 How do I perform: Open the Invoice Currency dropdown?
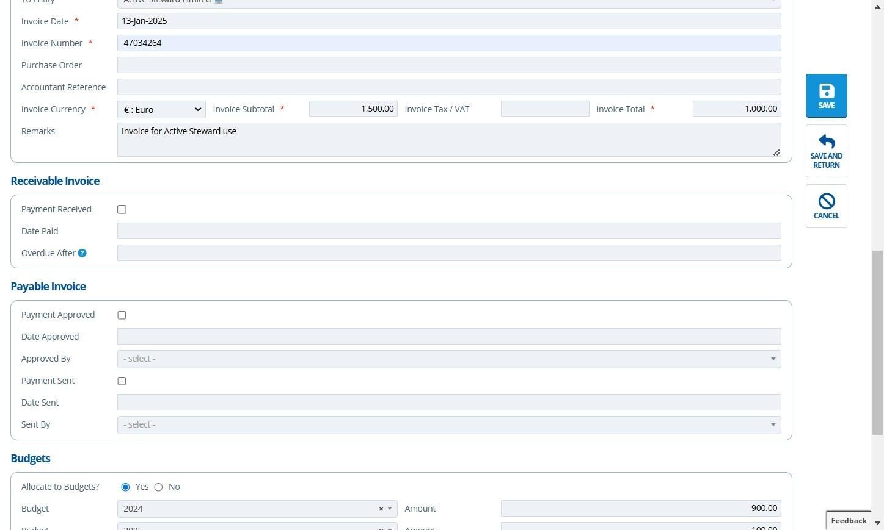pyautogui.click(x=161, y=110)
